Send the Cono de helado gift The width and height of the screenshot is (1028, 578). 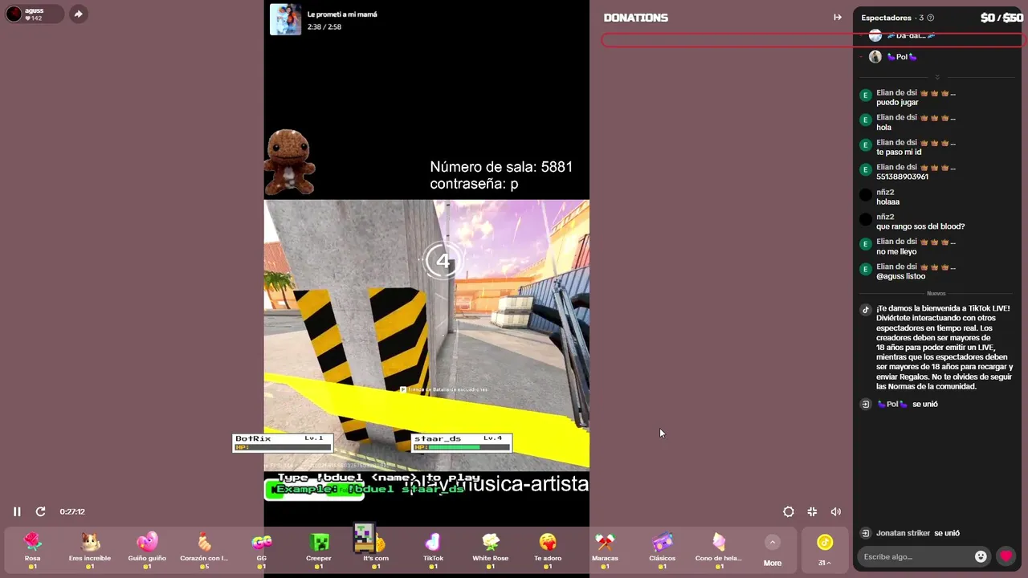pyautogui.click(x=719, y=550)
